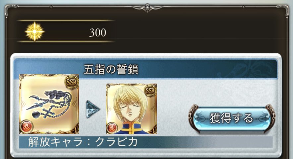Click the left claw ornament of 獲得する button
The image size is (293, 159).
194,118
